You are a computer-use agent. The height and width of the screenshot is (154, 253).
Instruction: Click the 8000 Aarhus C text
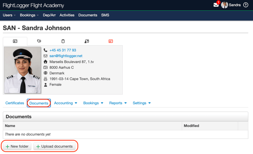coord(62,68)
